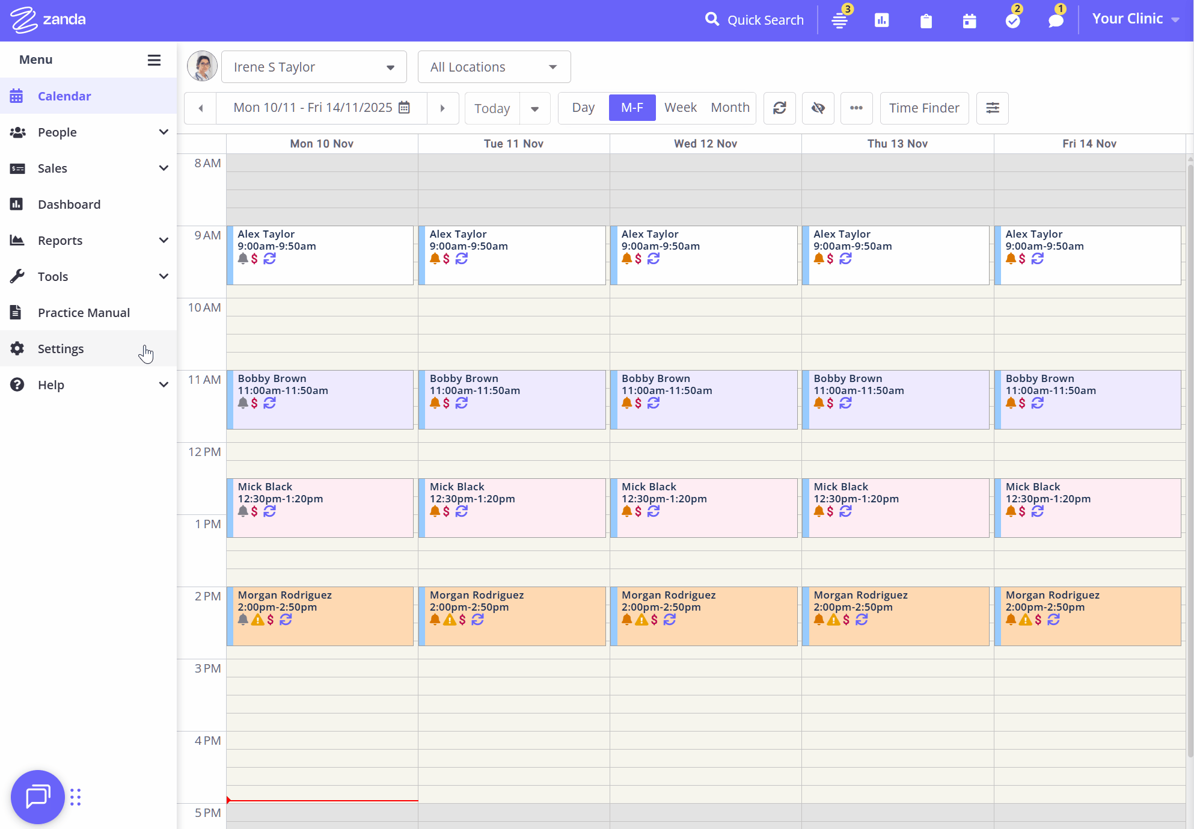Image resolution: width=1194 pixels, height=829 pixels.
Task: Click the Time Finder button
Action: click(924, 108)
